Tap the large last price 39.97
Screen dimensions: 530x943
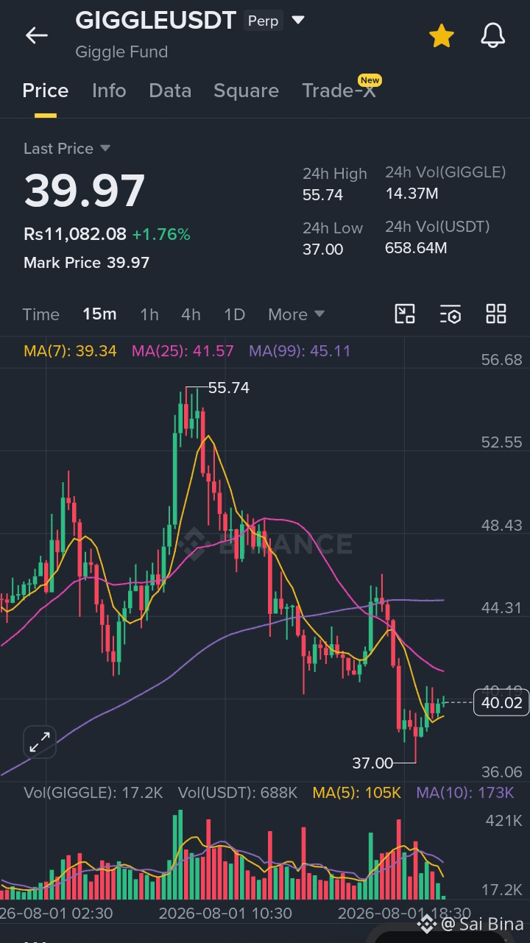pyautogui.click(x=84, y=191)
